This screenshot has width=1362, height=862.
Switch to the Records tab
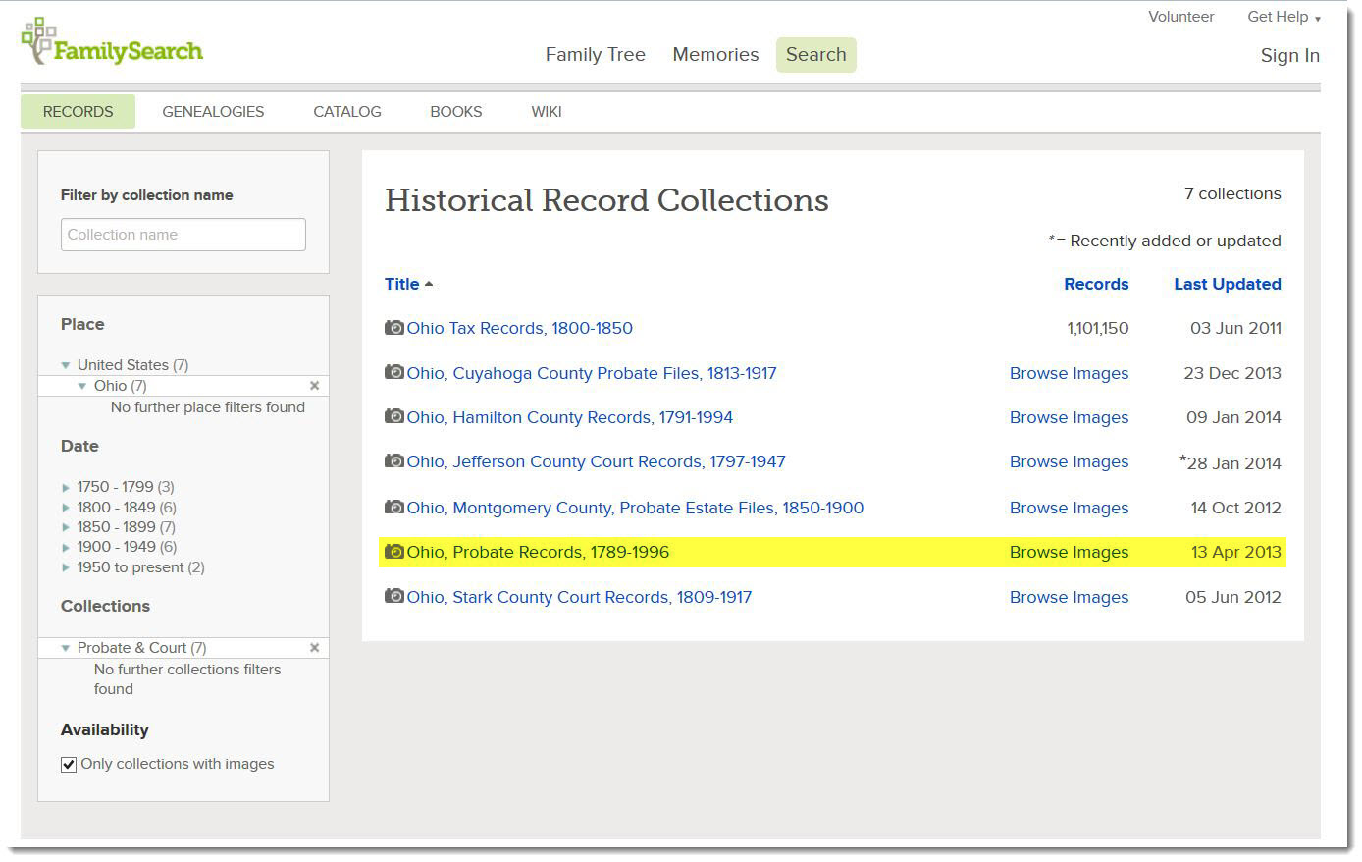pyautogui.click(x=78, y=112)
